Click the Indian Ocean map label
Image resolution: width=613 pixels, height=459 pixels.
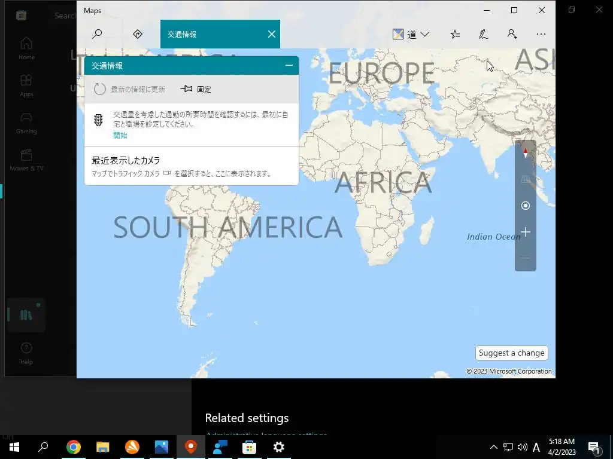pyautogui.click(x=493, y=237)
